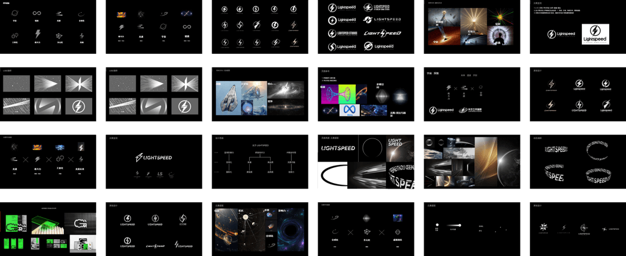Click the LS monogram under the LIGHTSPEED wordmark
Screen dimensions: 626x256
tap(159, 174)
